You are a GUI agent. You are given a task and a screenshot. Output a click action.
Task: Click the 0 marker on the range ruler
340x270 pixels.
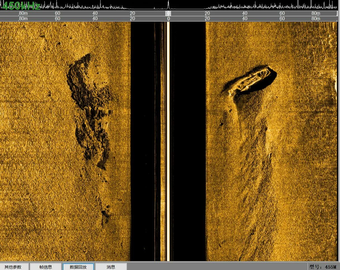tap(168, 13)
